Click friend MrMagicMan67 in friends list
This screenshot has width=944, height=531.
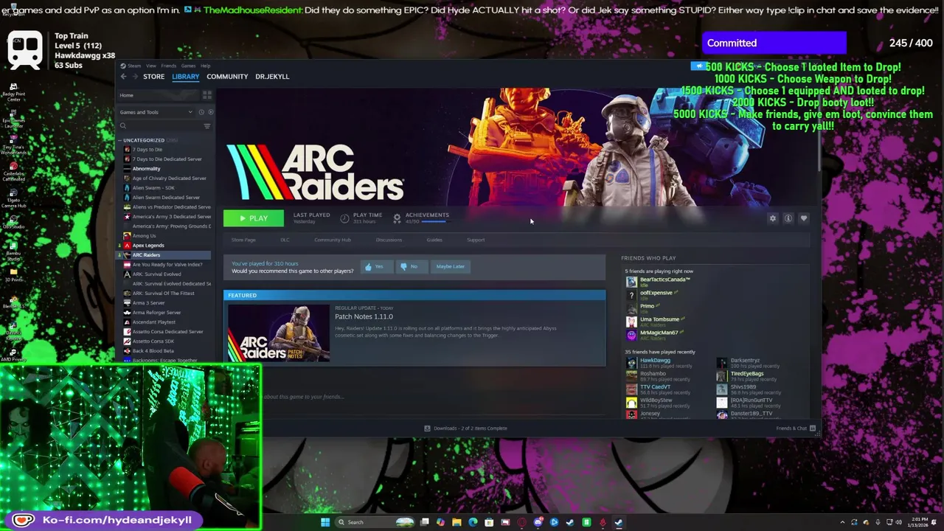click(659, 333)
